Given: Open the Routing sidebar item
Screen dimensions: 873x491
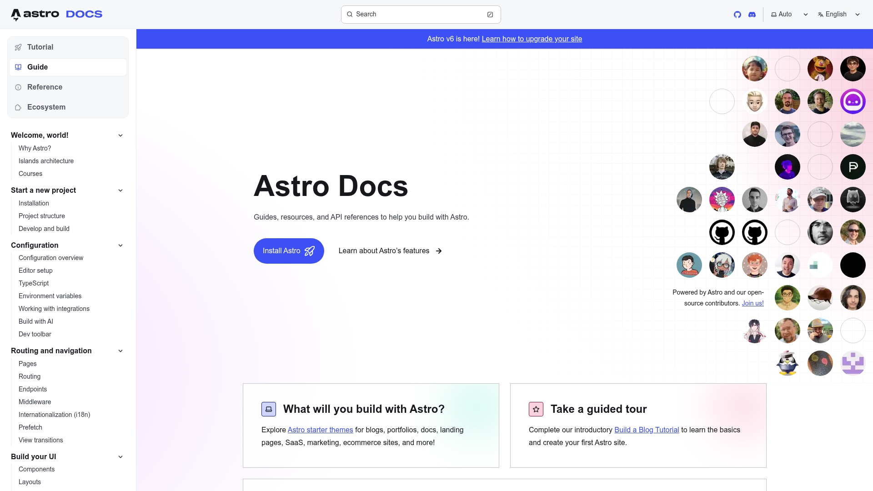Looking at the screenshot, I should [x=30, y=376].
